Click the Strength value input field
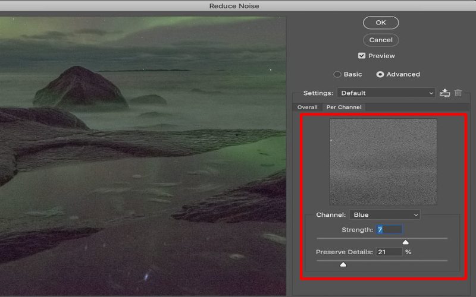Screen dimensions: 476x297 (390, 229)
